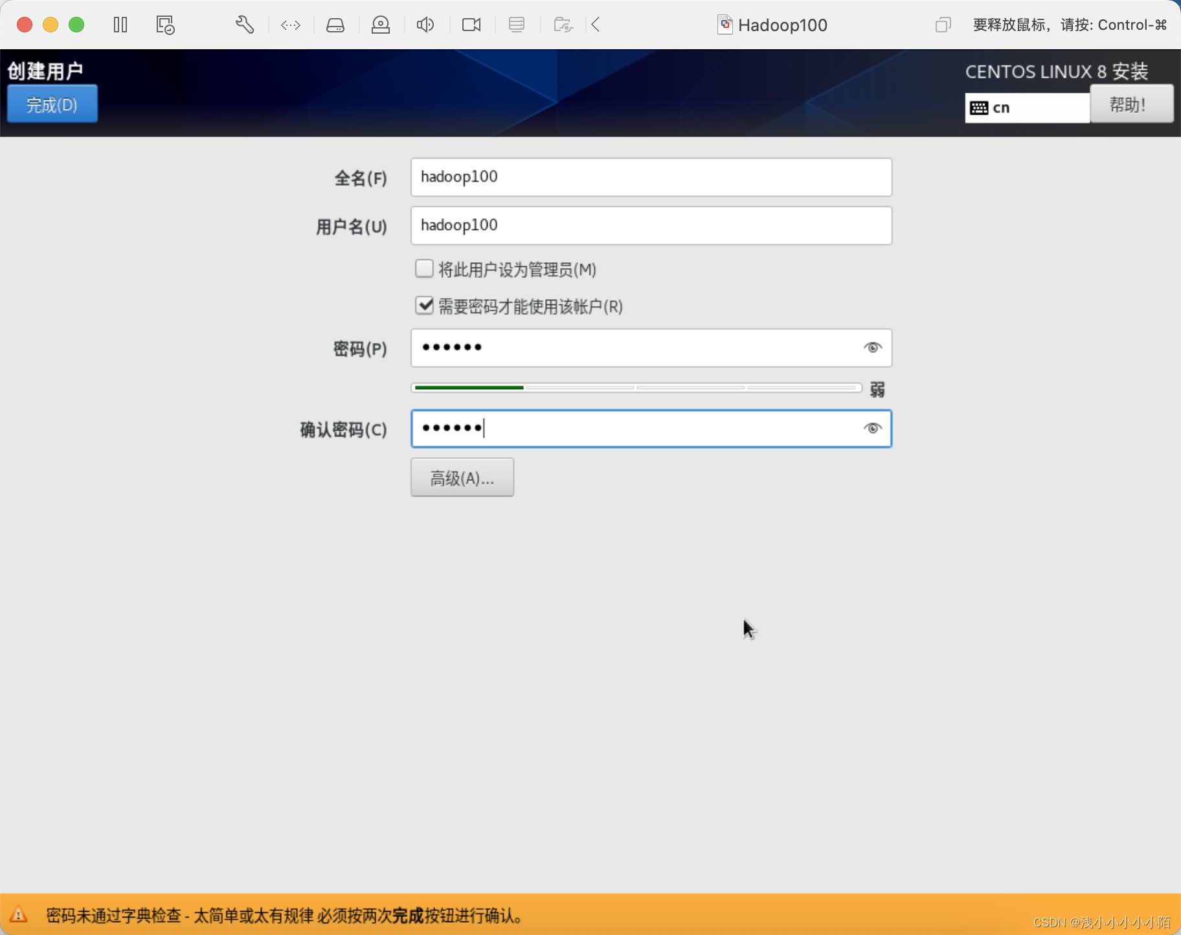Reveal password in 密码(P) field
Image resolution: width=1181 pixels, height=935 pixels.
872,348
